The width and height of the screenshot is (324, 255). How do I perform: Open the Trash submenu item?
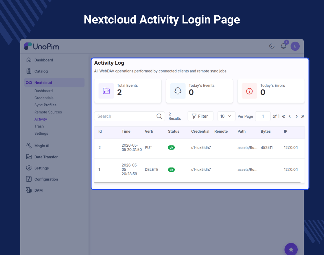[39, 126]
